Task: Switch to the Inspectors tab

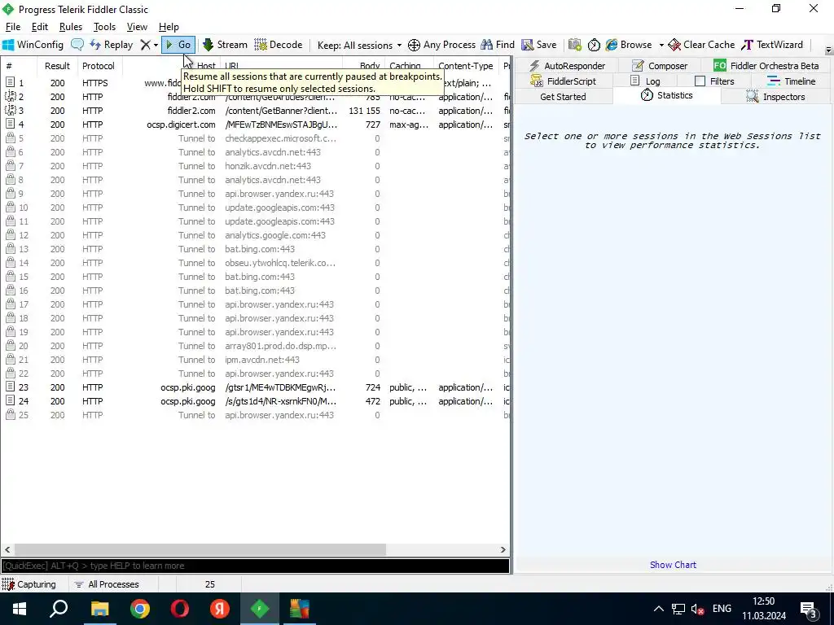Action: [x=776, y=97]
